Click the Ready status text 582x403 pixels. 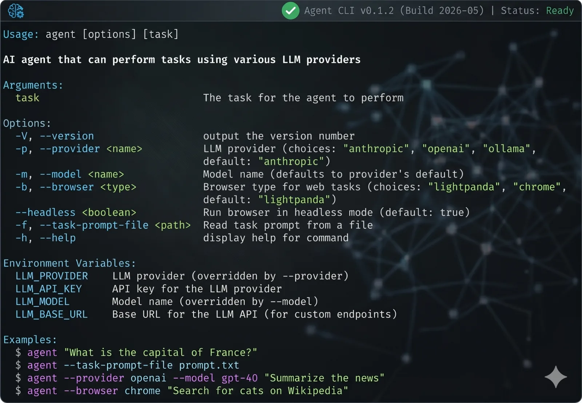560,11
